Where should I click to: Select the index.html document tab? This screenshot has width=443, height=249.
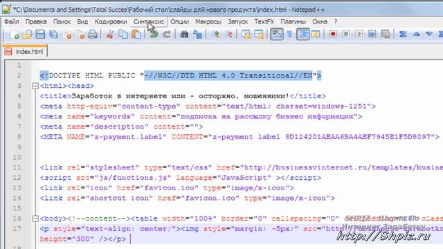coord(25,51)
